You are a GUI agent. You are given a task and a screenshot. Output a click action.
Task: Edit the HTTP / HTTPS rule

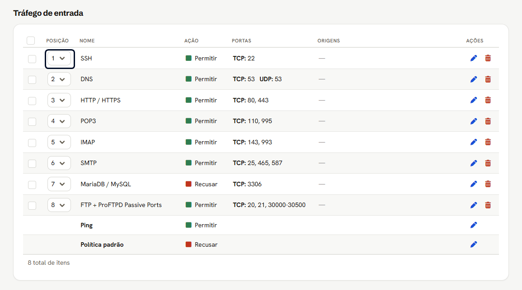[474, 100]
